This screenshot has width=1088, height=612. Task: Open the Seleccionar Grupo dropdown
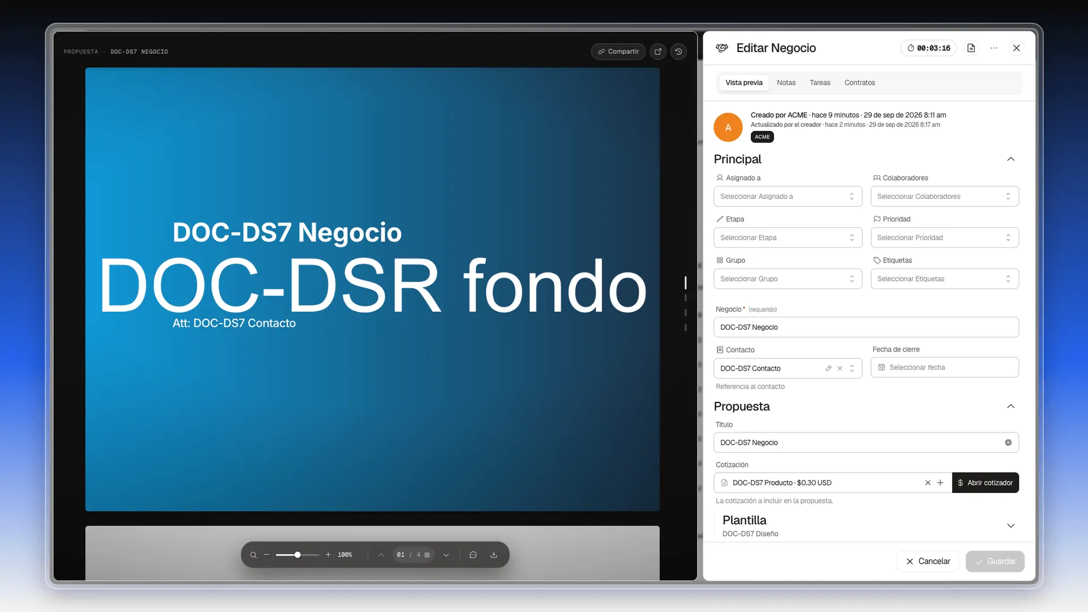[x=788, y=279]
